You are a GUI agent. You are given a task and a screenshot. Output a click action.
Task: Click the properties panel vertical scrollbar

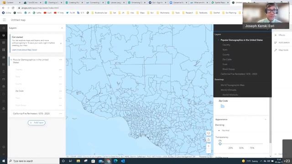[x=270, y=120]
